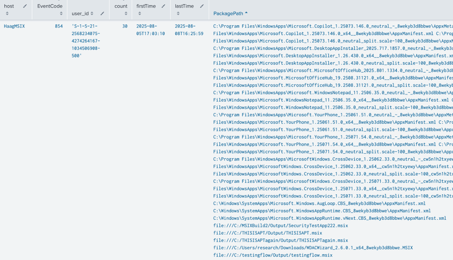Click the sort arrows under lastTime

point(178,14)
